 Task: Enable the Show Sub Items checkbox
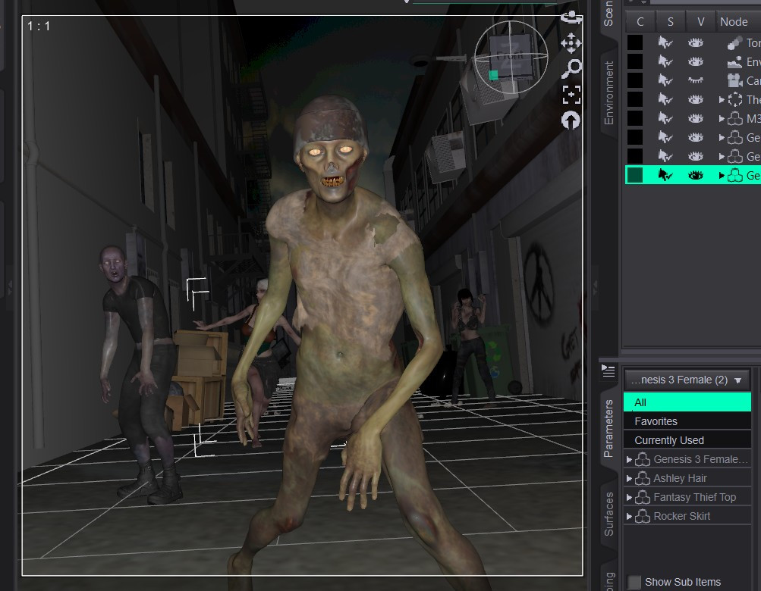click(634, 582)
